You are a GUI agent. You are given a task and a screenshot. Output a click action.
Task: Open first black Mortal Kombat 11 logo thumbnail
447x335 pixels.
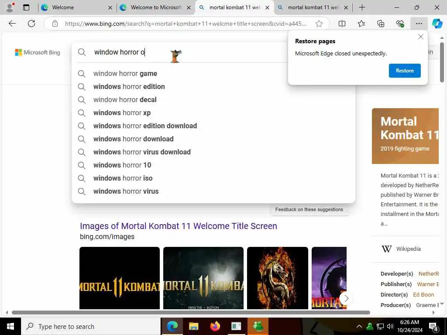click(120, 278)
